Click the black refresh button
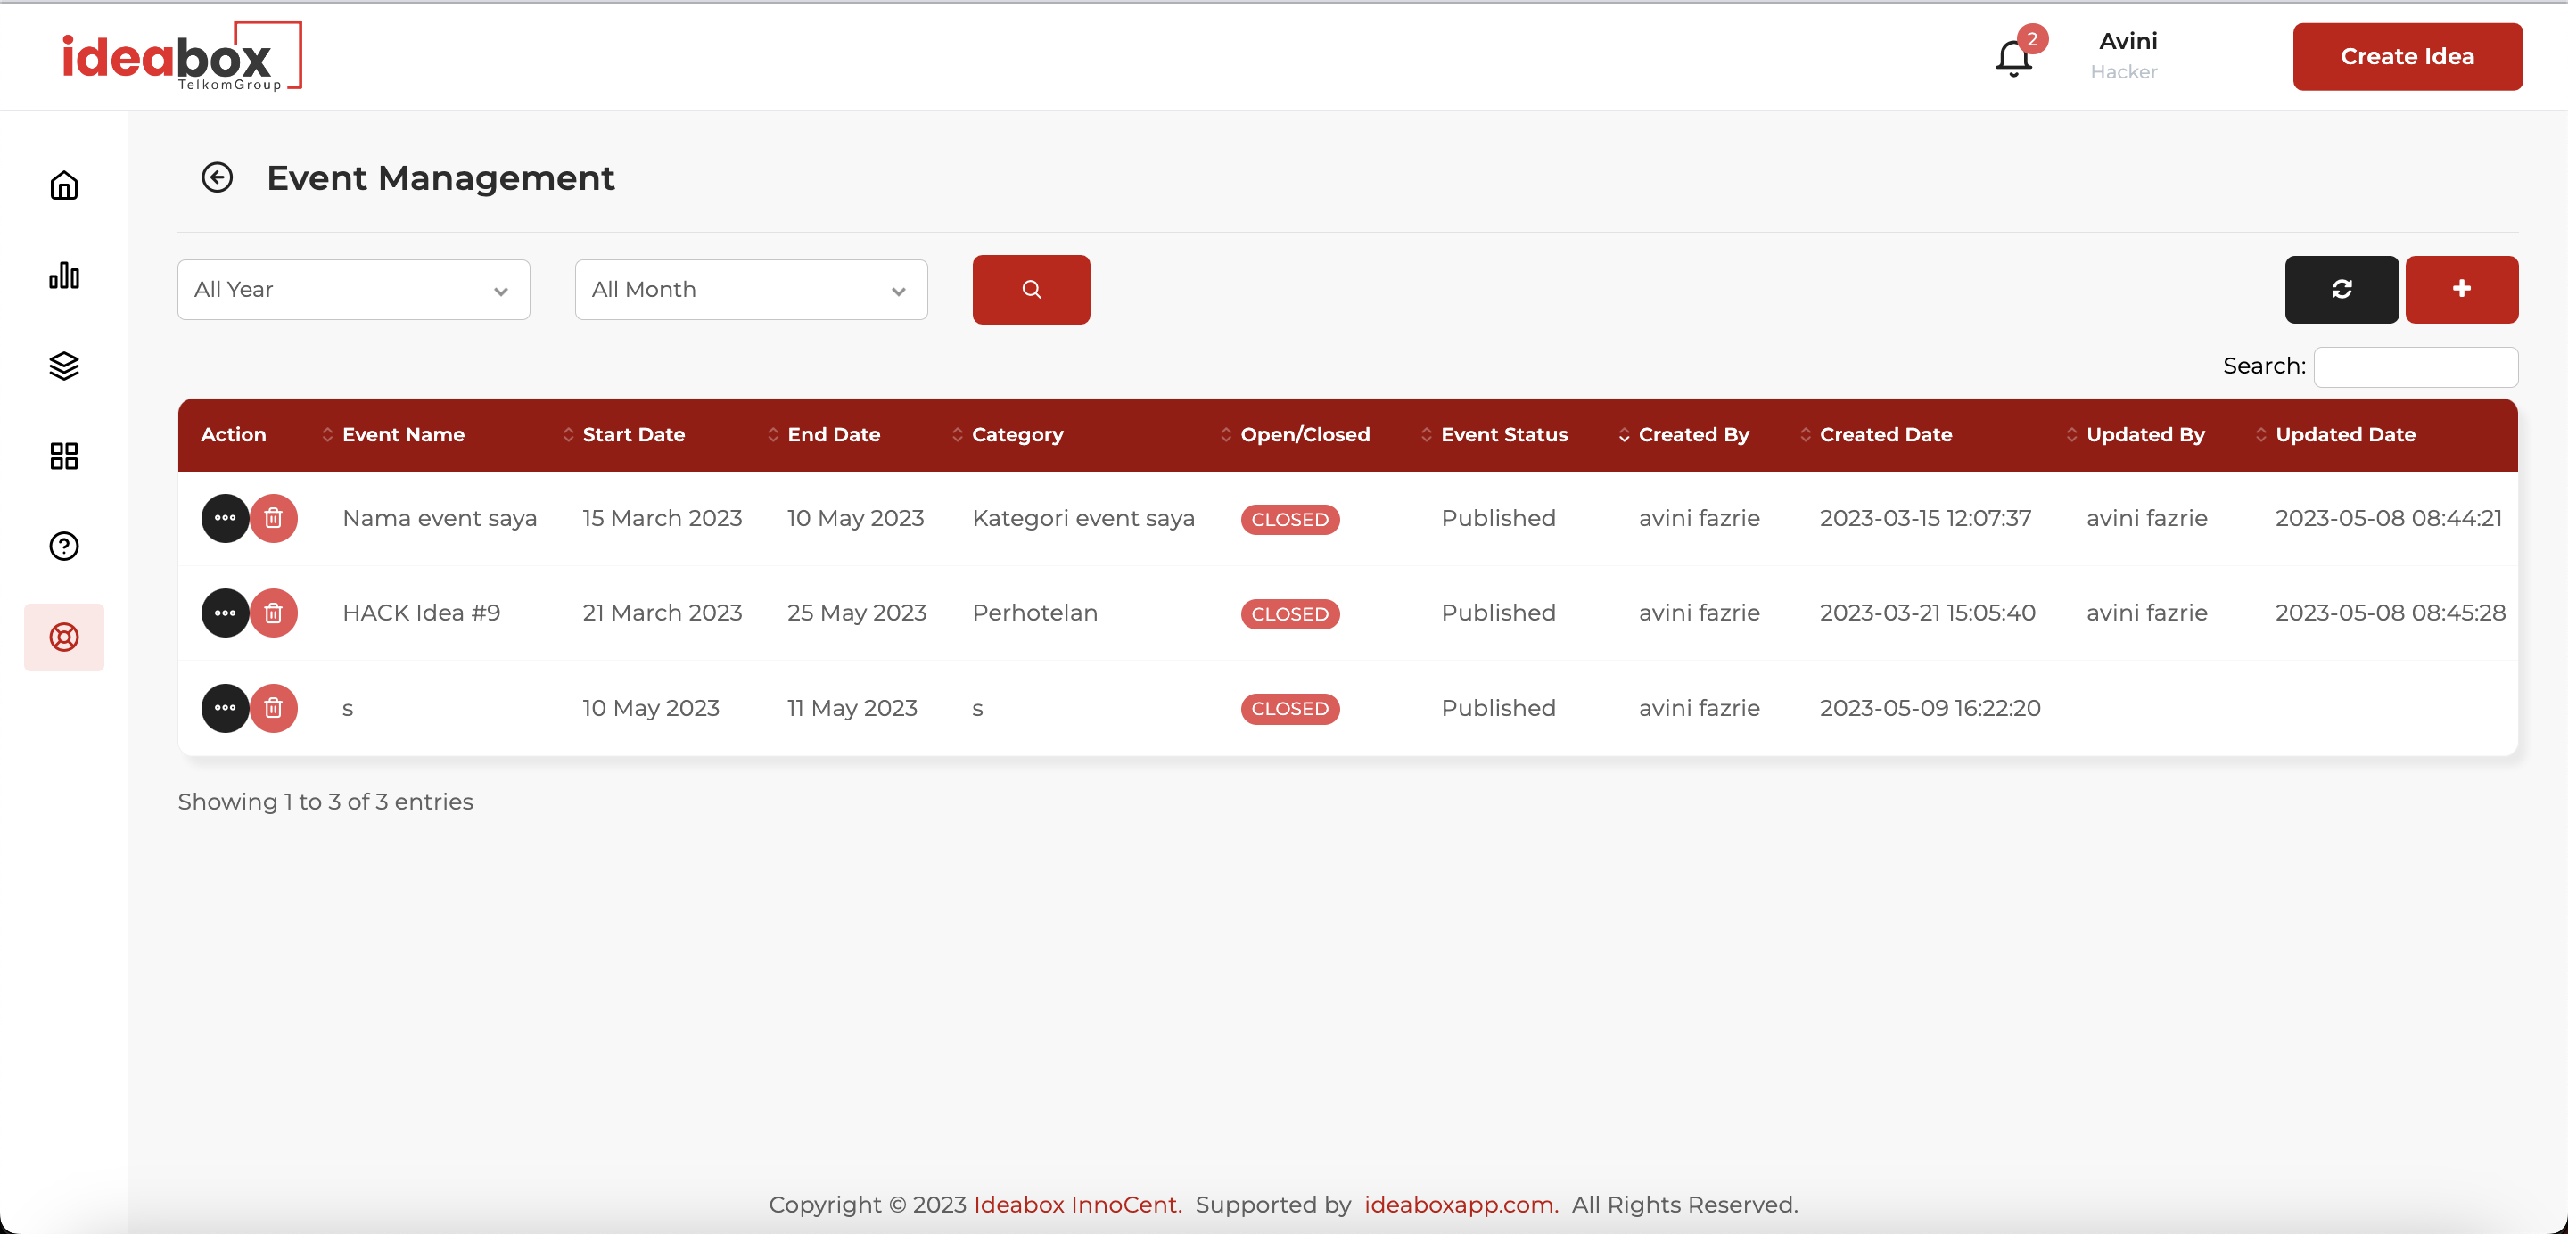 2341,289
